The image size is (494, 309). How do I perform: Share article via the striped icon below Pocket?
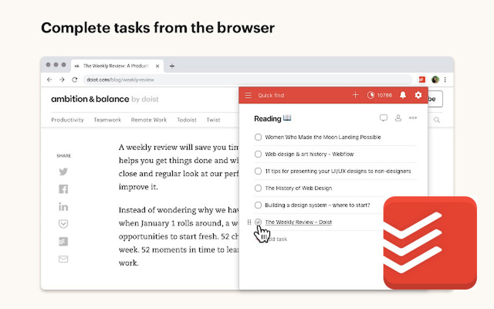point(63,242)
